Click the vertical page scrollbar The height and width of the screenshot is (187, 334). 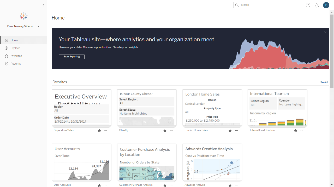[332, 52]
